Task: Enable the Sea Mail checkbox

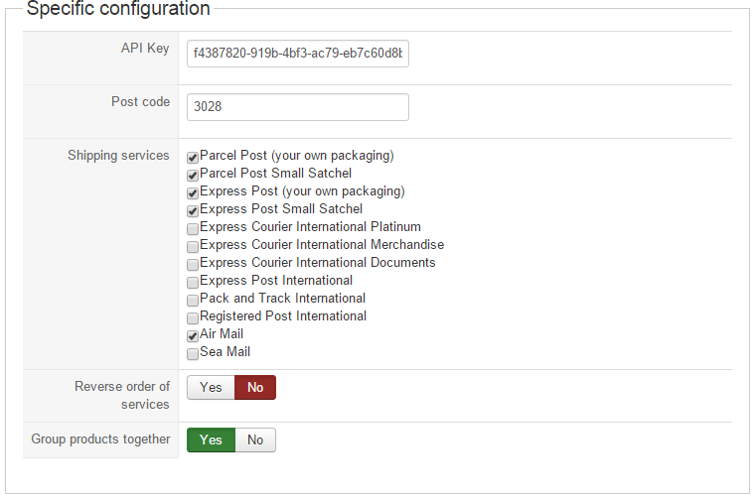Action: pos(193,353)
